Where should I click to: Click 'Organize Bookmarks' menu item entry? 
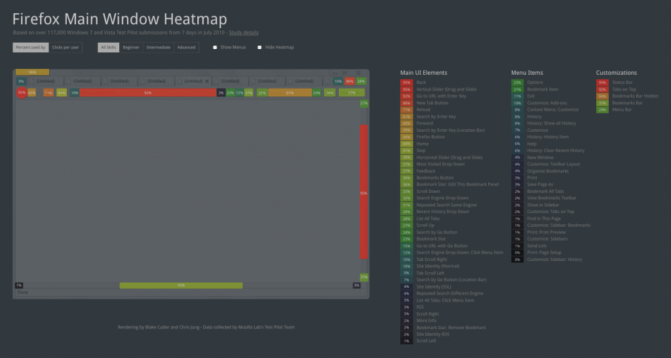(x=548, y=171)
